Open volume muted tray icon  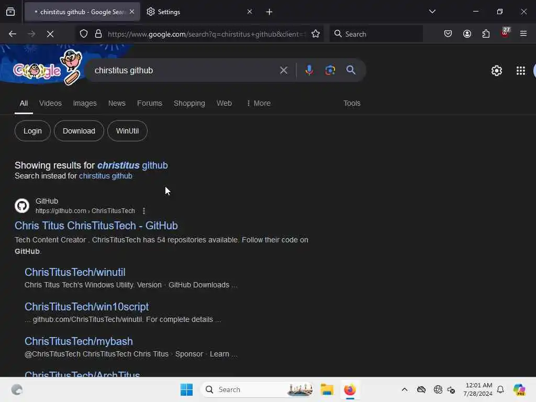(451, 389)
